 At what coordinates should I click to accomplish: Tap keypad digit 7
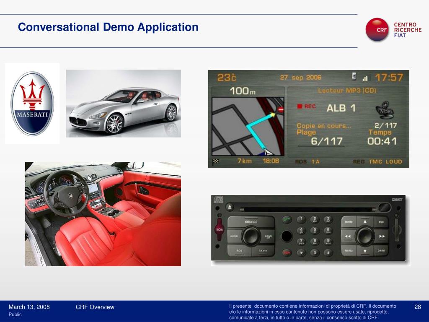(x=301, y=241)
